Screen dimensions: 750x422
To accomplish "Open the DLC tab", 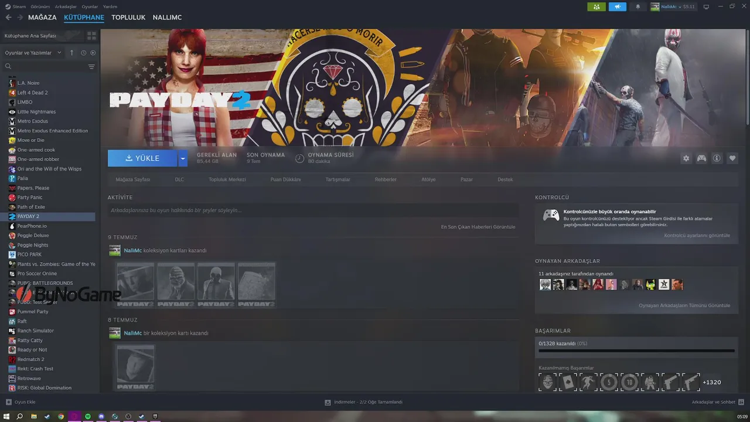I will [179, 179].
